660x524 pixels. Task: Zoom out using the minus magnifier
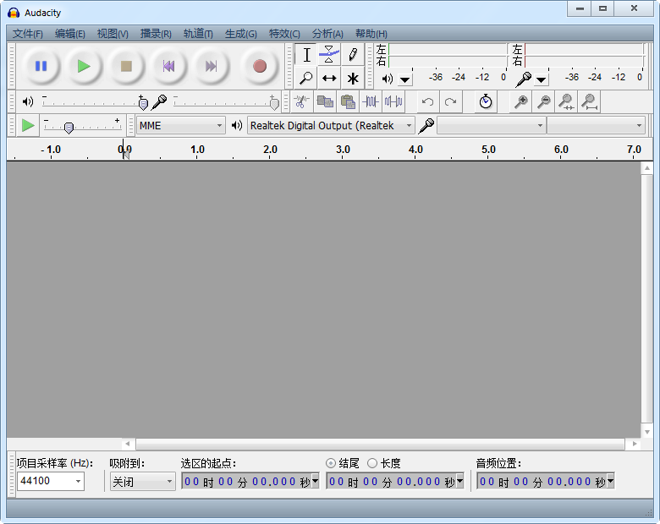544,101
